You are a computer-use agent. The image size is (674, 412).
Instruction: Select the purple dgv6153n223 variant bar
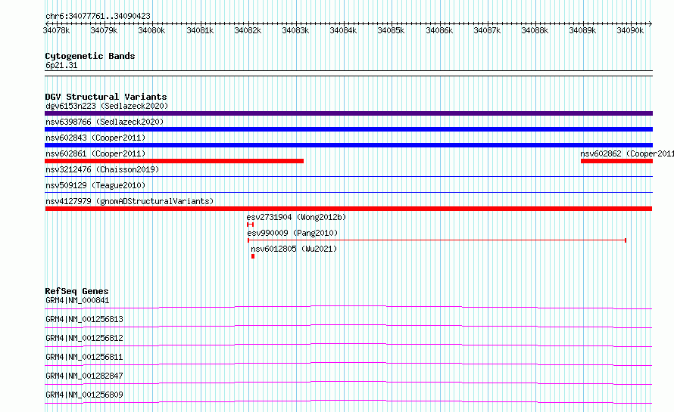coord(348,113)
